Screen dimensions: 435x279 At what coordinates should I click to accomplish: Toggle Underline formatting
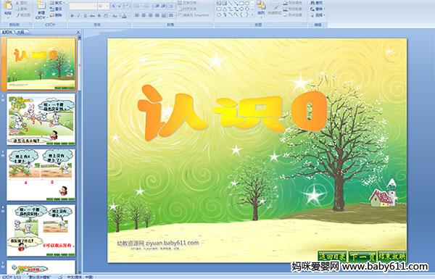click(85, 16)
